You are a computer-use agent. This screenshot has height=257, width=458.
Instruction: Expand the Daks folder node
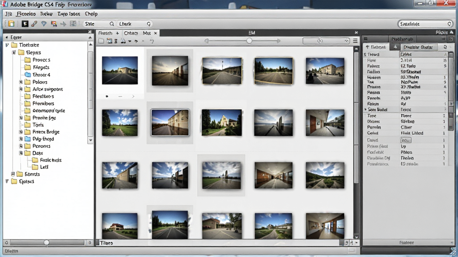pyautogui.click(x=21, y=153)
